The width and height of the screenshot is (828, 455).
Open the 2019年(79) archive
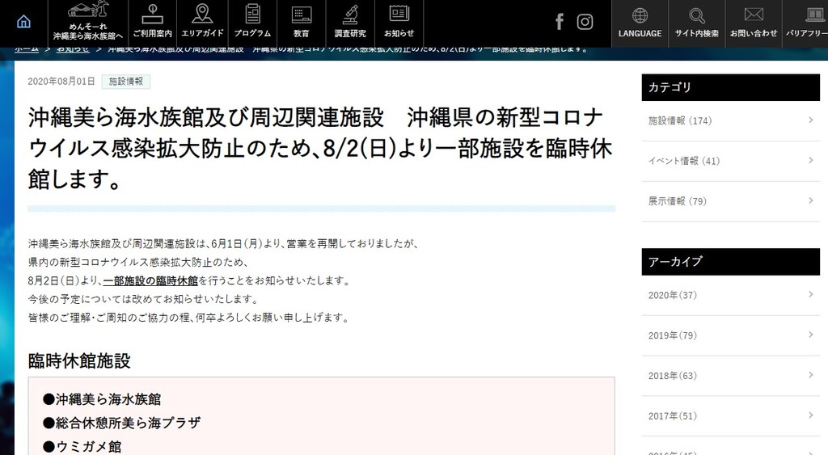click(x=673, y=335)
